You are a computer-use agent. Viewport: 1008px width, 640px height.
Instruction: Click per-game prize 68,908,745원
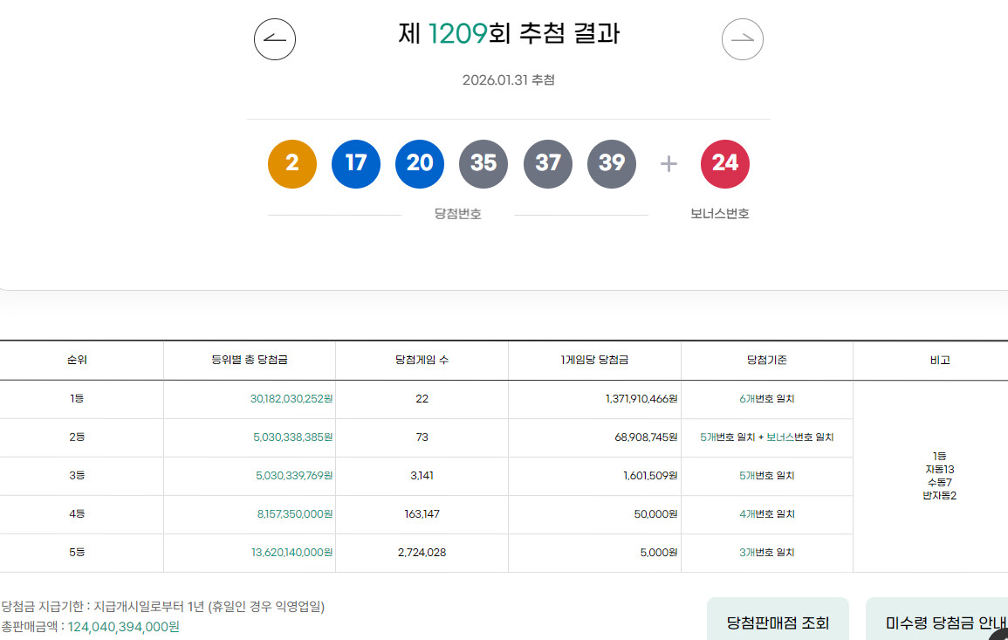tap(646, 437)
